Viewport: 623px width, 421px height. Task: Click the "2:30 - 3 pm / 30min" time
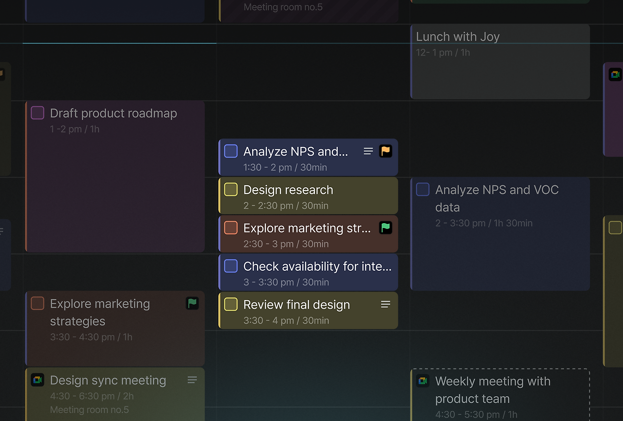(286, 244)
